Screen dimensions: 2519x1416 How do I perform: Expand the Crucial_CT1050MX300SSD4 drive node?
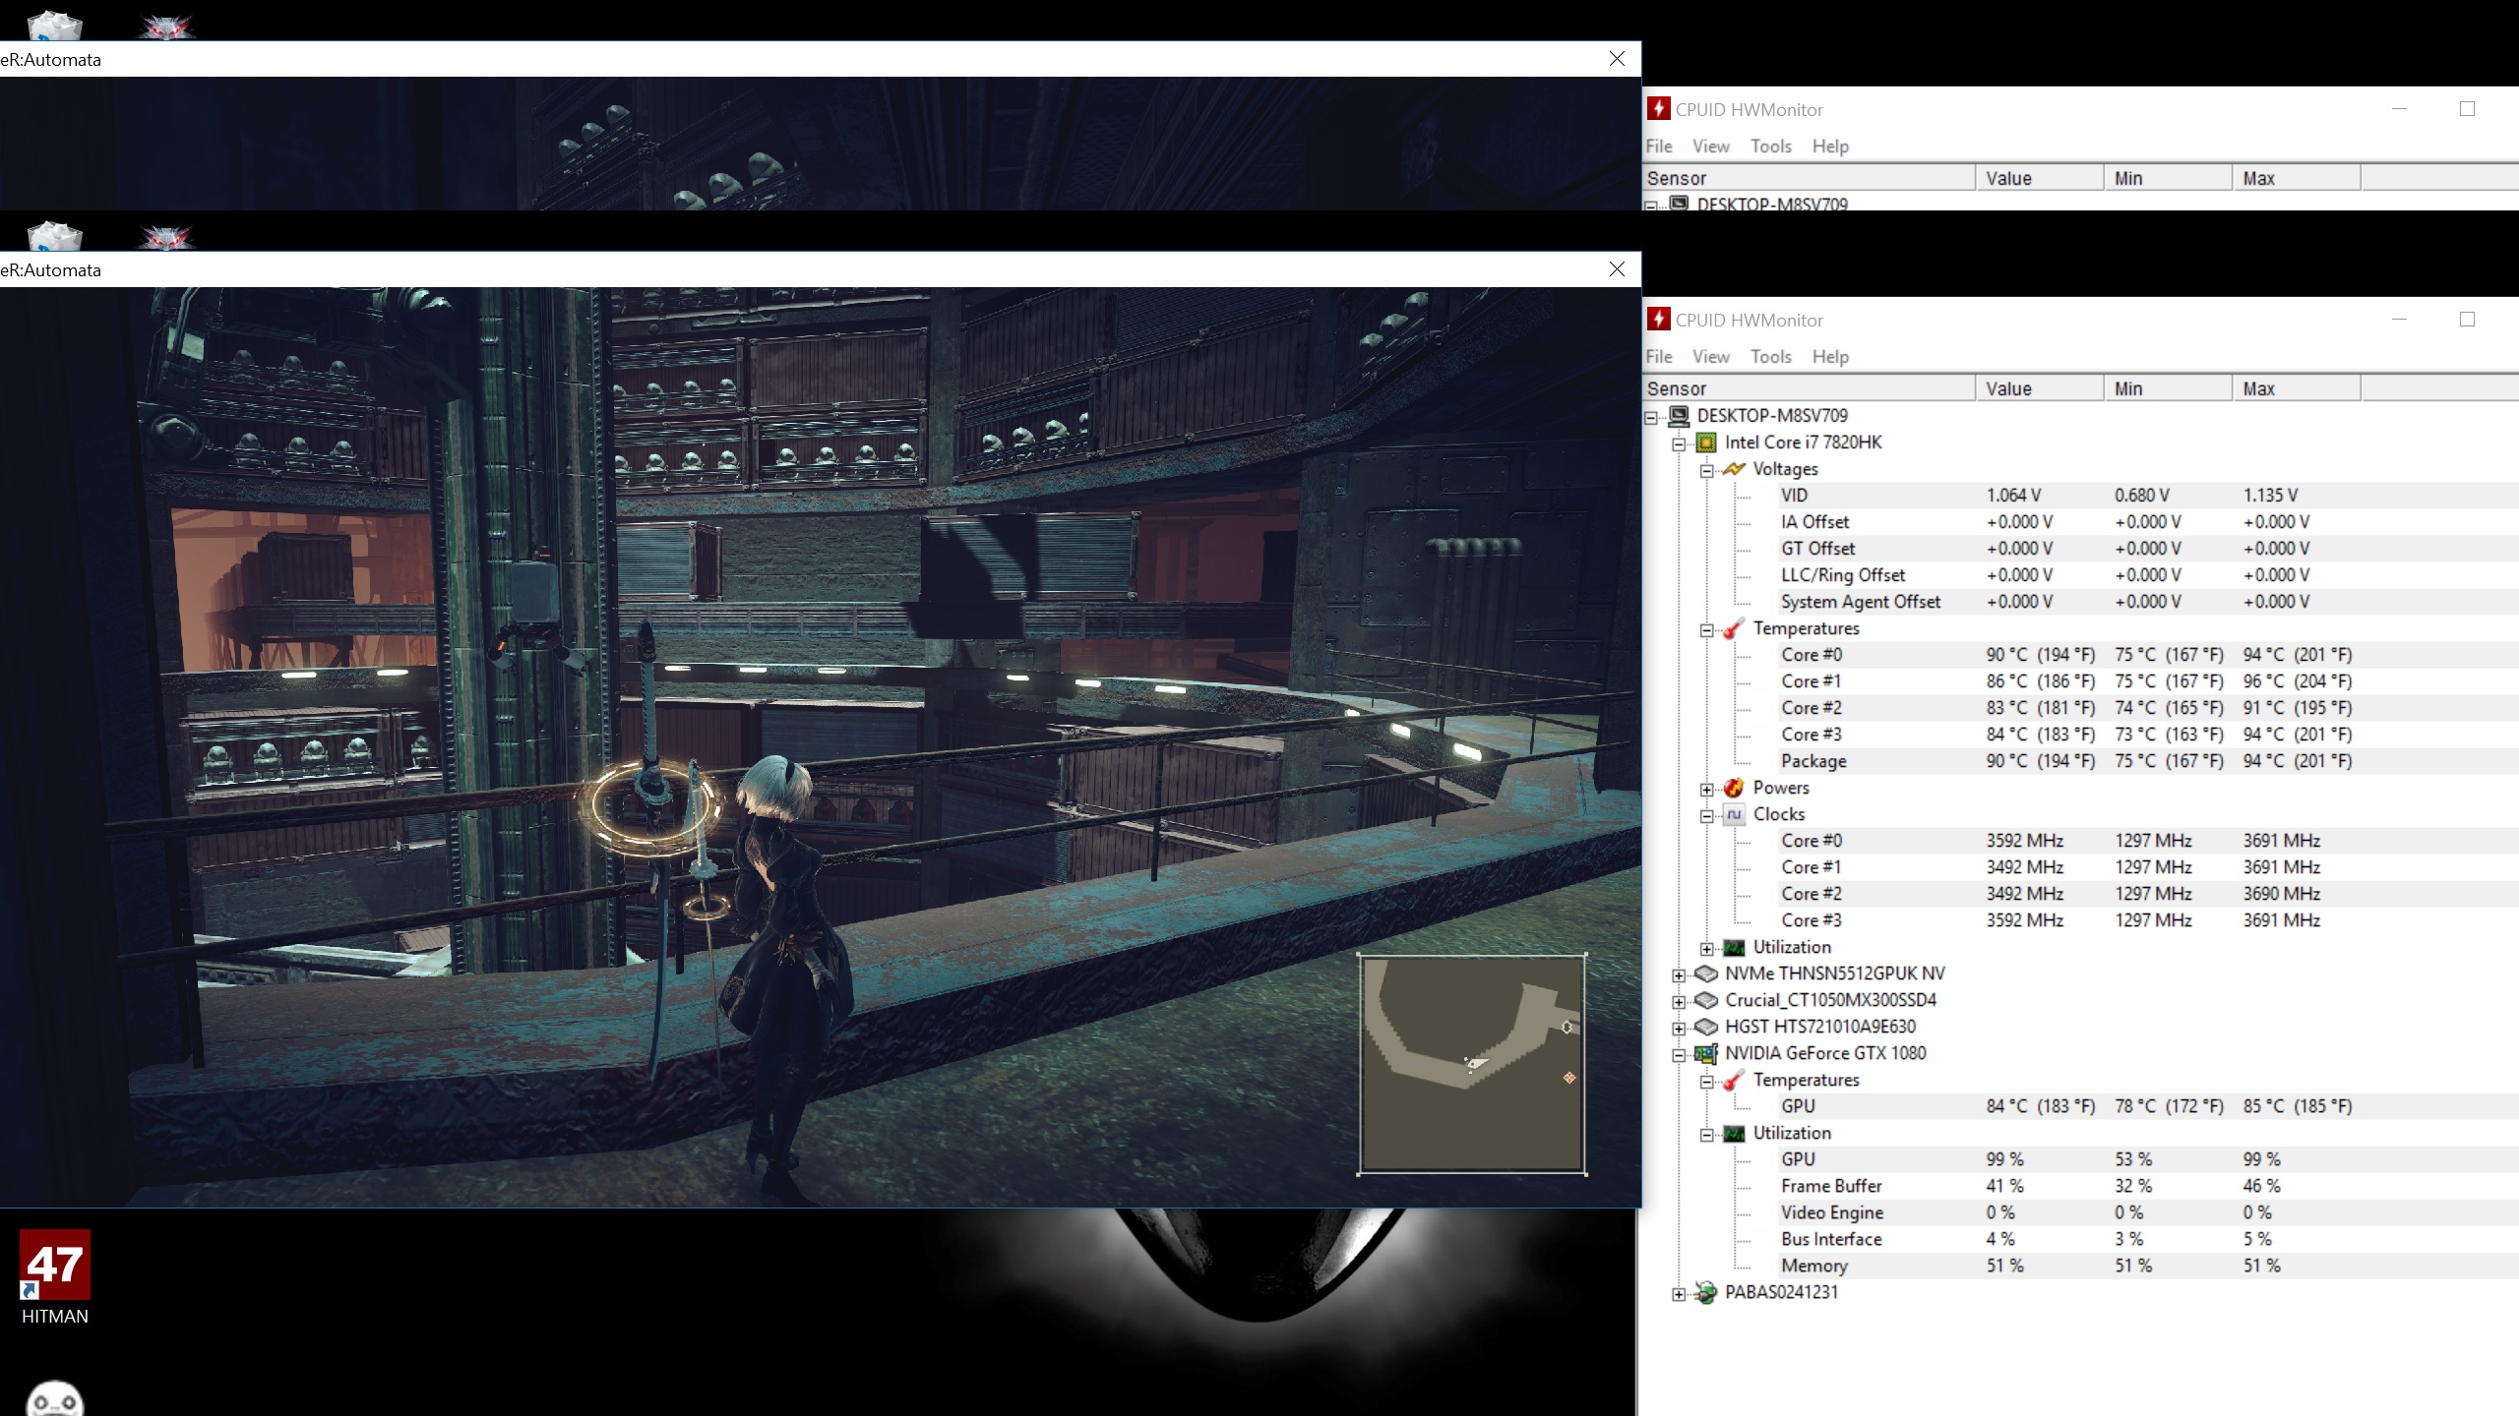[1679, 1001]
